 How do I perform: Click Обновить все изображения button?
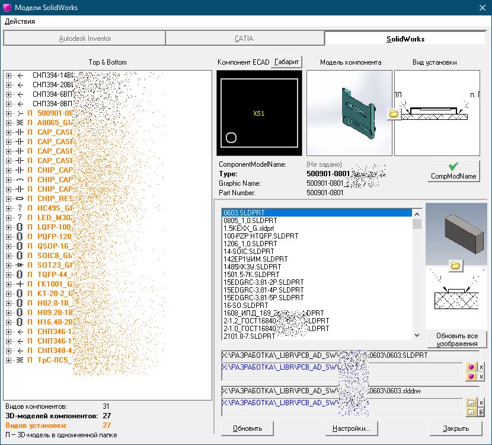point(457,339)
